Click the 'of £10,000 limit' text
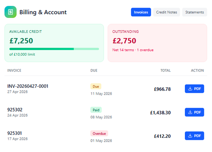 22,54
